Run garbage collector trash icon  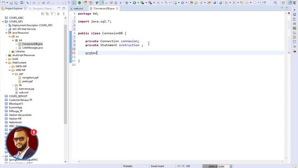tap(231, 166)
